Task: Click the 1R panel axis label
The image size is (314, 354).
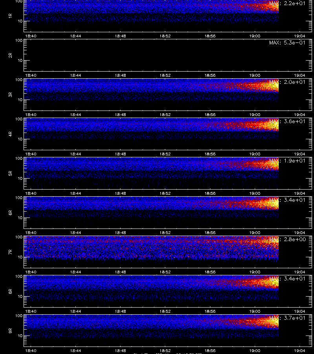Action: [10, 16]
